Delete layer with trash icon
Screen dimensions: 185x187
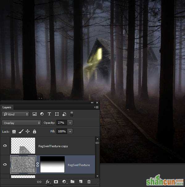[x=89, y=182]
